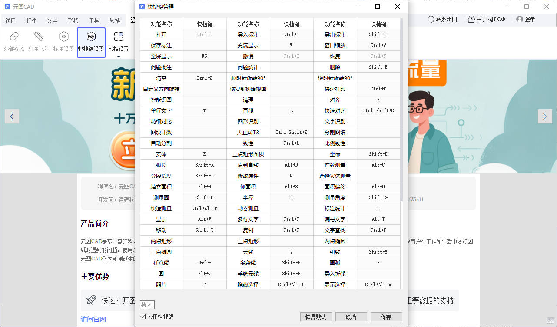Switch to the 形状 tab

[73, 20]
